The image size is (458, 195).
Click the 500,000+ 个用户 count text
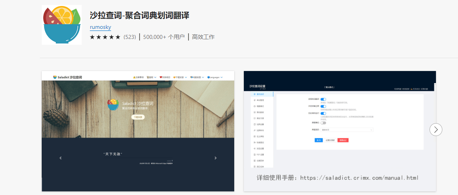pos(164,37)
